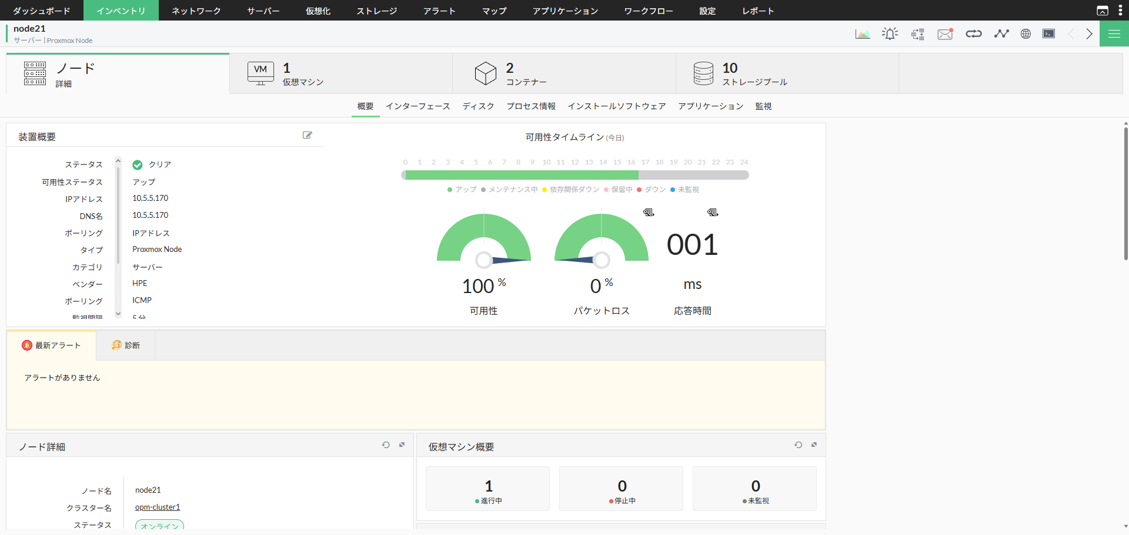Click the オンライン status badge
Image resolution: width=1129 pixels, height=535 pixels.
159,526
